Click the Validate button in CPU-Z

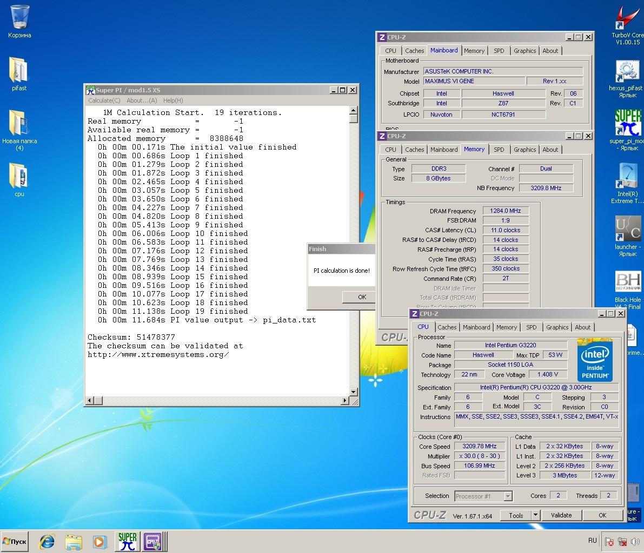(x=561, y=516)
